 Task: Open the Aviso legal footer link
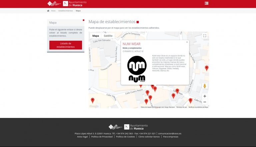tap(82, 137)
